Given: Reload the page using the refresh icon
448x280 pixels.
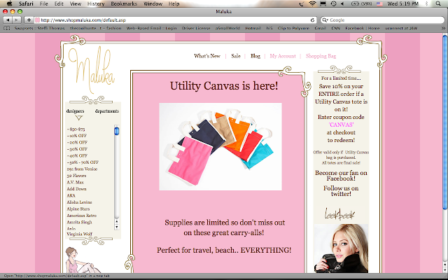Looking at the screenshot, I should (313, 20).
